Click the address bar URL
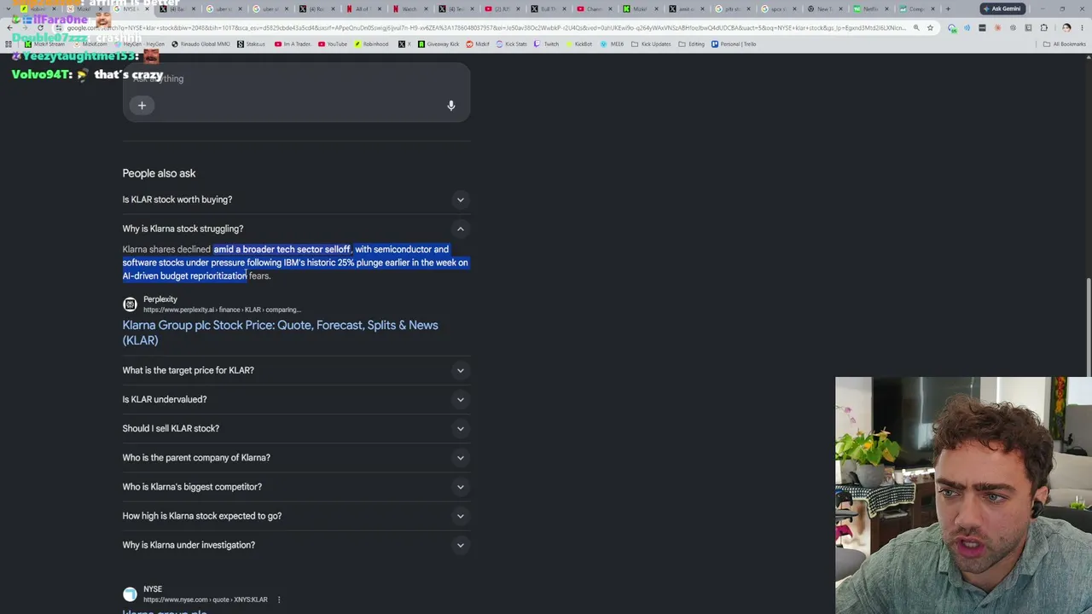The image size is (1092, 614). (486, 27)
